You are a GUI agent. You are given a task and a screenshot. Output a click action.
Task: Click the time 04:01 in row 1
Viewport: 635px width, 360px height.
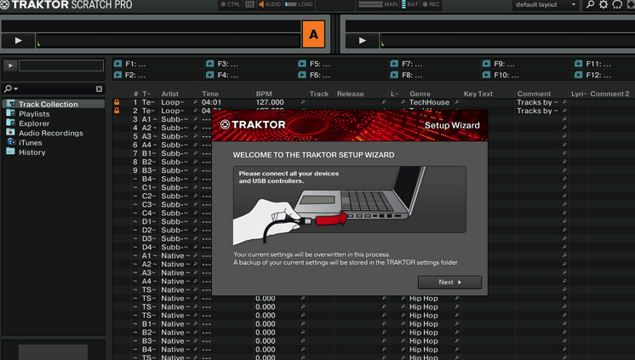pos(211,102)
